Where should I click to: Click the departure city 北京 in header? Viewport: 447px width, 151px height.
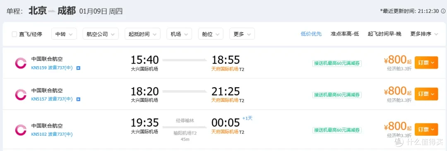click(38, 11)
